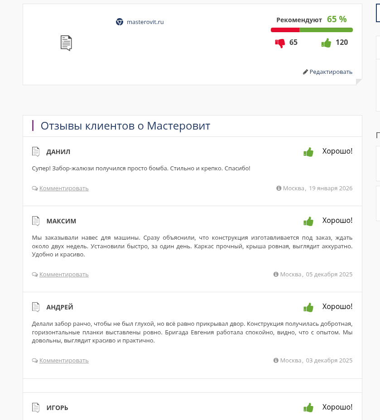
Task: Click the large document icon in the company card
Action: (x=66, y=43)
